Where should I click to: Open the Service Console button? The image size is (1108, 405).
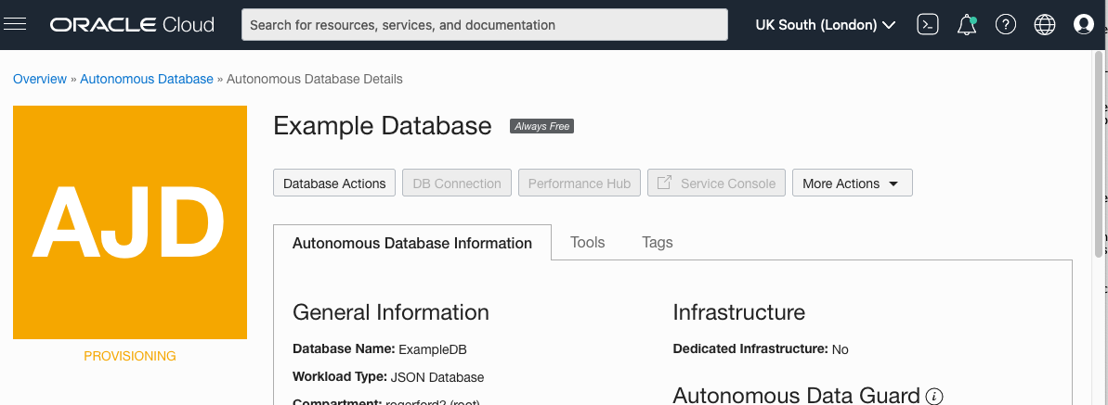pos(716,184)
